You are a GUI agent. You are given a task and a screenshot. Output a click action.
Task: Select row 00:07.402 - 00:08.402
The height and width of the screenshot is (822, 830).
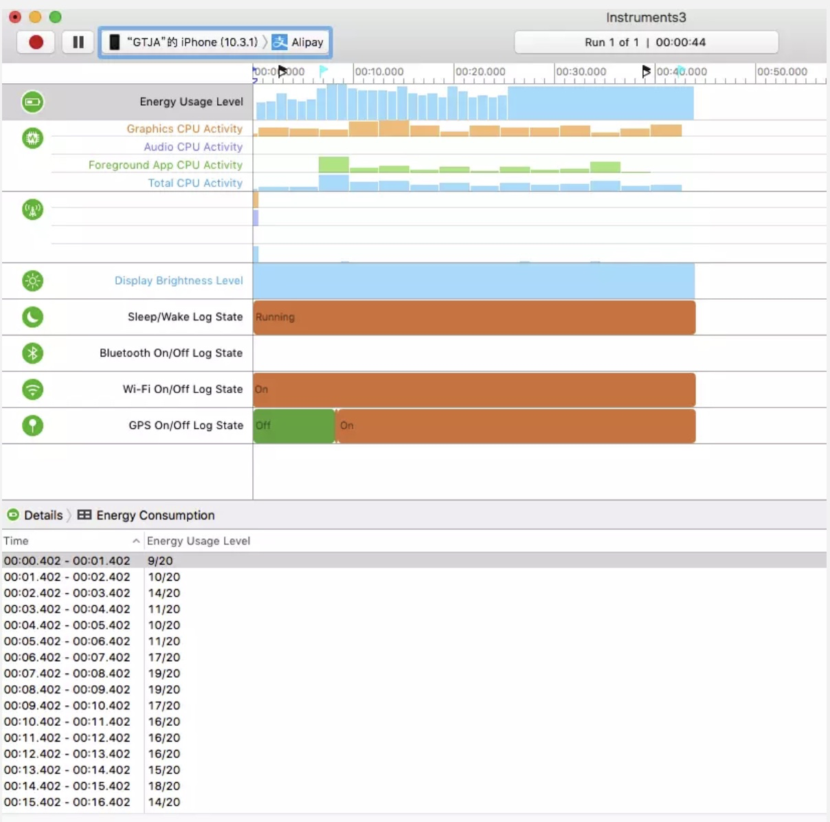(414, 674)
